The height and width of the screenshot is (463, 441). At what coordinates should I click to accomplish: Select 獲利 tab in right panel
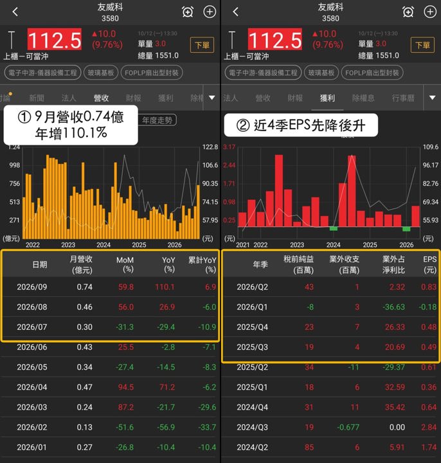(327, 98)
